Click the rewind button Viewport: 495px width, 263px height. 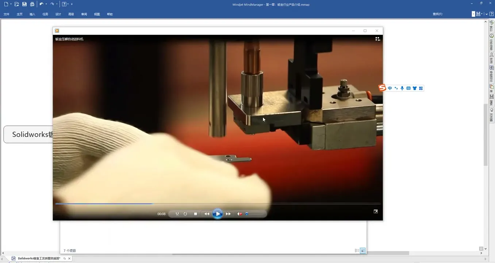(x=207, y=214)
